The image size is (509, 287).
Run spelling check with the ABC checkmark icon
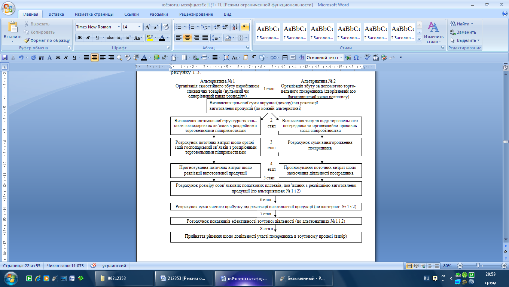tap(367, 58)
